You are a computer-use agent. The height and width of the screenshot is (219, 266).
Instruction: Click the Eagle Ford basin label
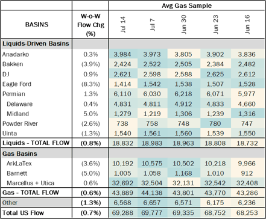(17, 84)
